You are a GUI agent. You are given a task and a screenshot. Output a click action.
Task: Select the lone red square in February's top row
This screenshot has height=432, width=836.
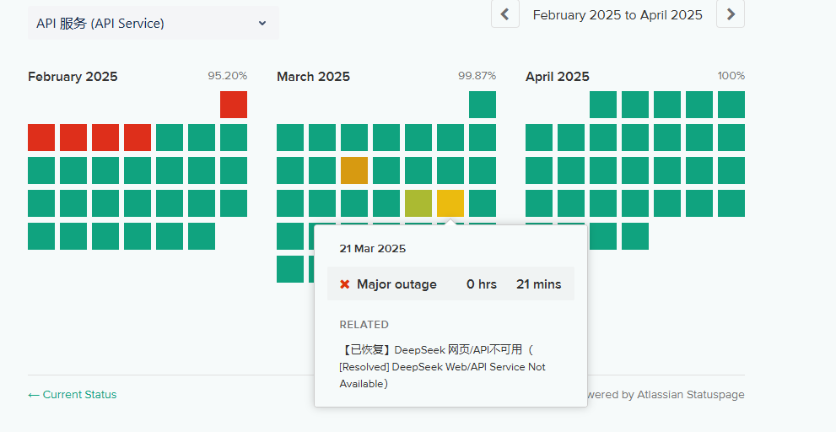234,105
